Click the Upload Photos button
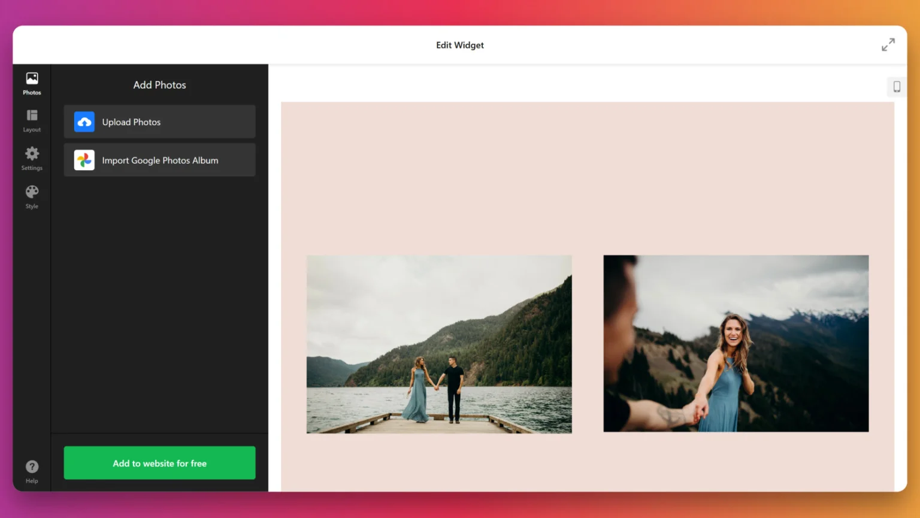 pyautogui.click(x=159, y=122)
